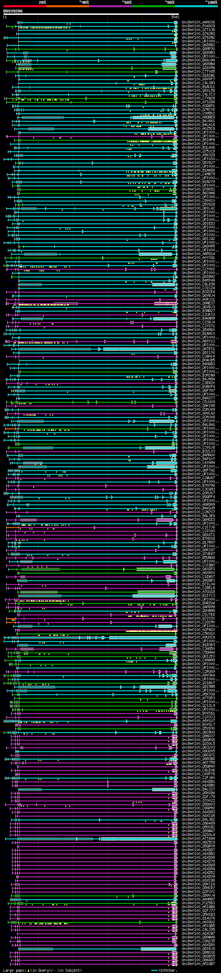This screenshot has height=973, width=221.
Task: Select the UniRef100_B9QPF4 label
Action: point(198,497)
